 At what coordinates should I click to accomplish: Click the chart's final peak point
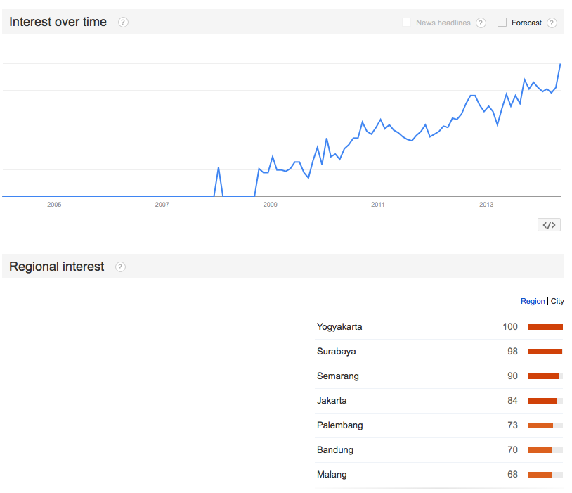(560, 64)
